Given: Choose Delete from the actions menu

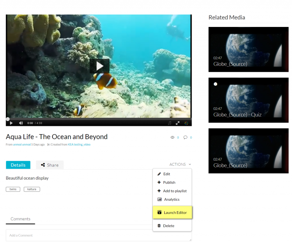Looking at the screenshot, I should (168, 226).
